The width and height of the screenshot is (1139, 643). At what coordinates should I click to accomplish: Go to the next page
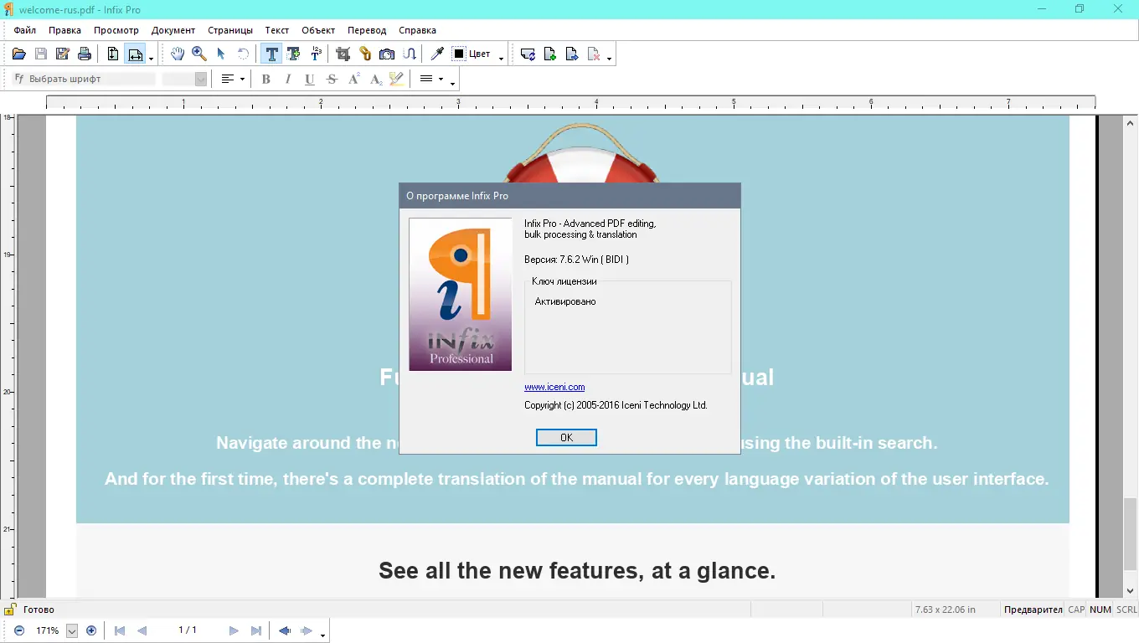[234, 630]
